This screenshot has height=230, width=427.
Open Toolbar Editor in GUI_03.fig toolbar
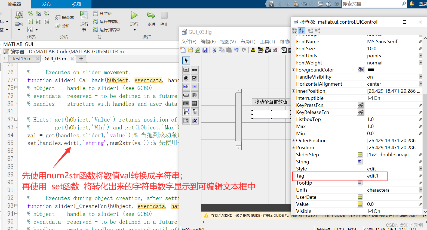(x=275, y=50)
